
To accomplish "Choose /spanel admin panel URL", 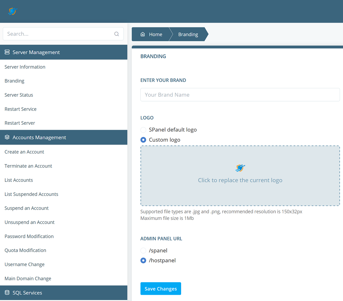I will point(143,251).
